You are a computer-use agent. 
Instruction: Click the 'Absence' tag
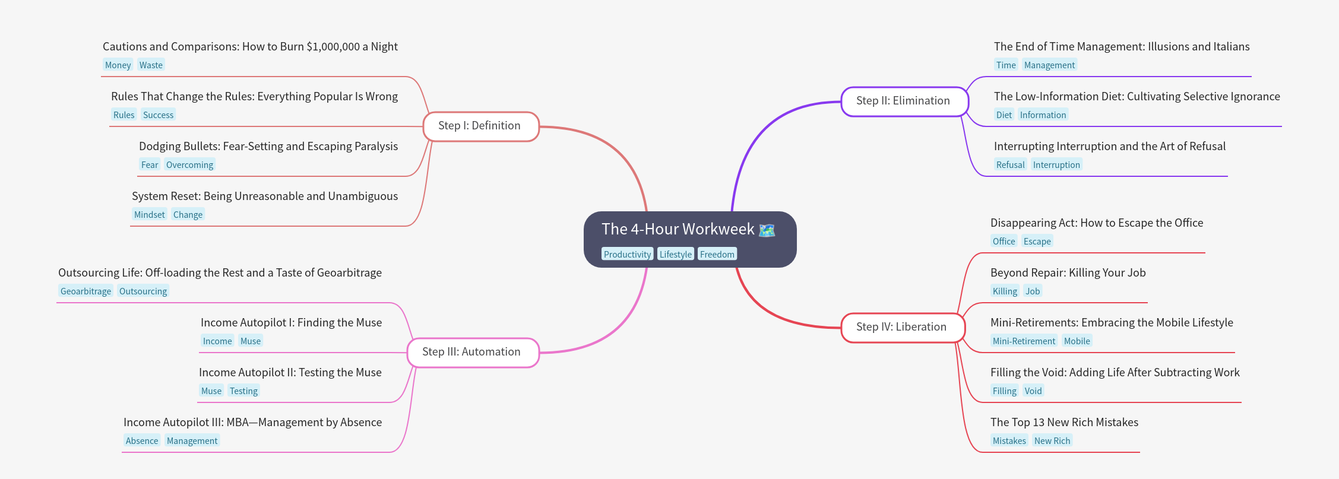tap(142, 440)
